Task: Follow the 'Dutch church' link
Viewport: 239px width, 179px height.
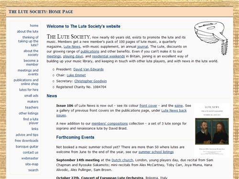Action: (x=122, y=160)
